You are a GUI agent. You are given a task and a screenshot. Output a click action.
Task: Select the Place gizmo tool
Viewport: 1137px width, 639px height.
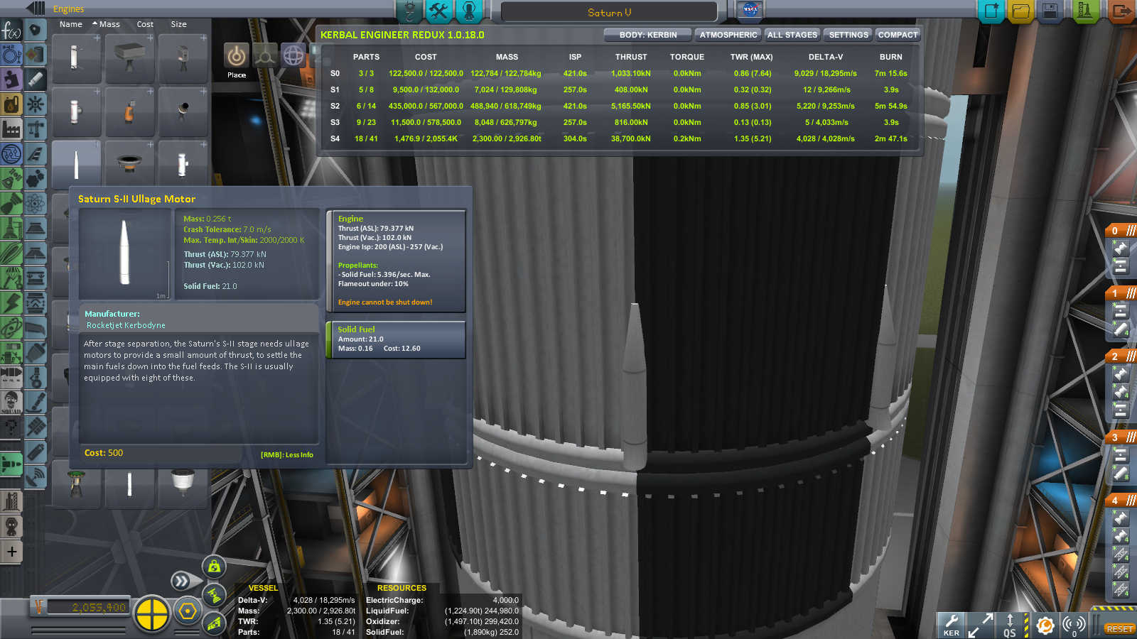point(237,55)
